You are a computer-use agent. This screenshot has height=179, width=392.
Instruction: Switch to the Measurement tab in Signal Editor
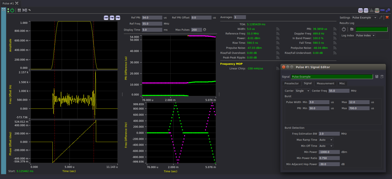pos(325,83)
